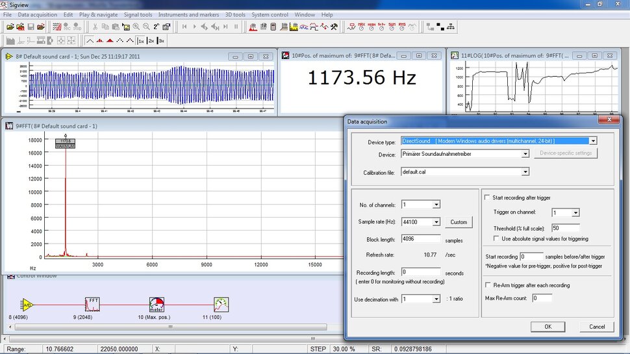
Task: Click the gauge block labeled 11 (100)
Action: 221,305
